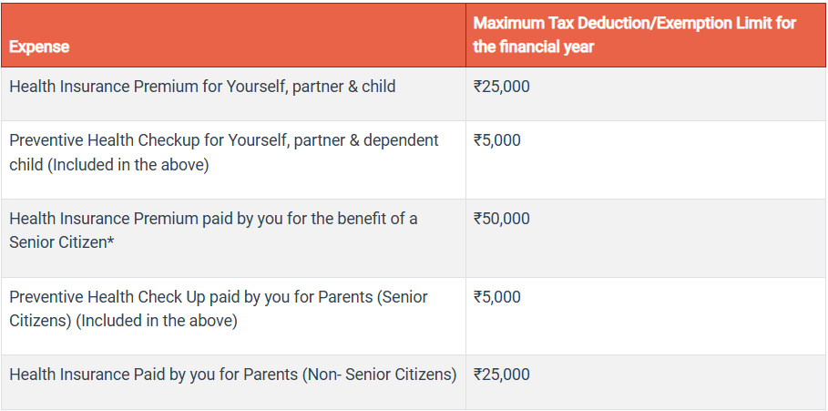This screenshot has width=828, height=411.
Task: Click ₹25,000 limit for yourself, partner & child
Action: 501,87
